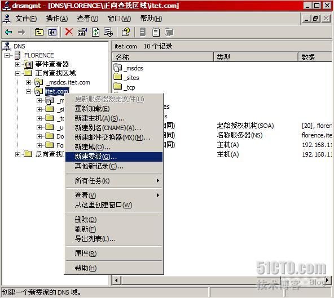This screenshot has height=298, width=334.
Task: Sort by the 名称 column header
Action: pyautogui.click(x=162, y=57)
